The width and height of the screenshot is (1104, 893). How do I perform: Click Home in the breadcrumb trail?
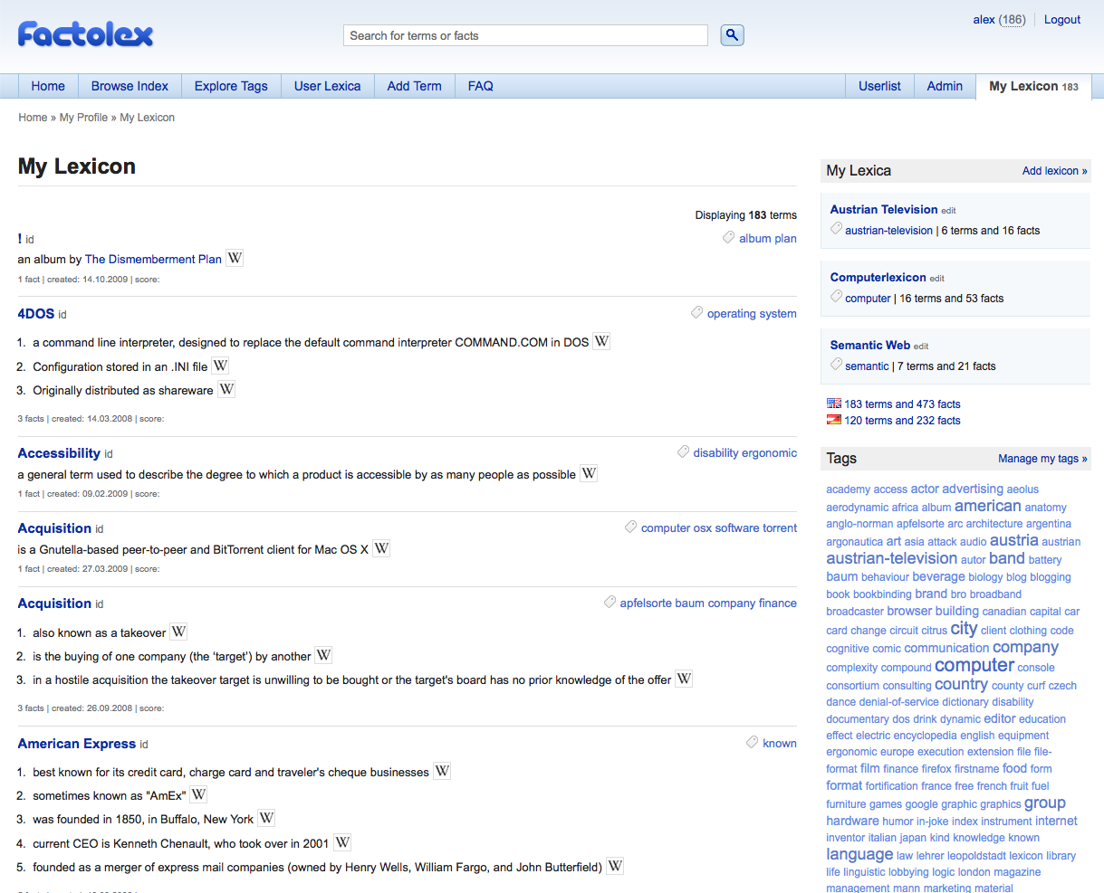33,118
